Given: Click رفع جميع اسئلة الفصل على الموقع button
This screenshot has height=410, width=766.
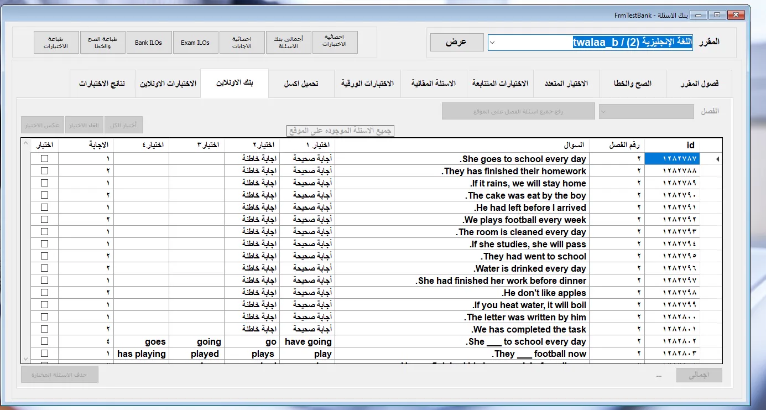Looking at the screenshot, I should (518, 111).
